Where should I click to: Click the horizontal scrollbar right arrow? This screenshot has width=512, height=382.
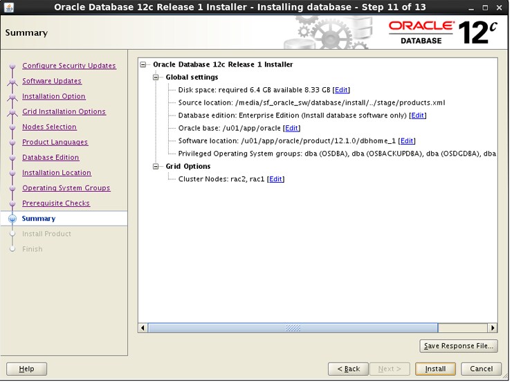click(x=493, y=328)
